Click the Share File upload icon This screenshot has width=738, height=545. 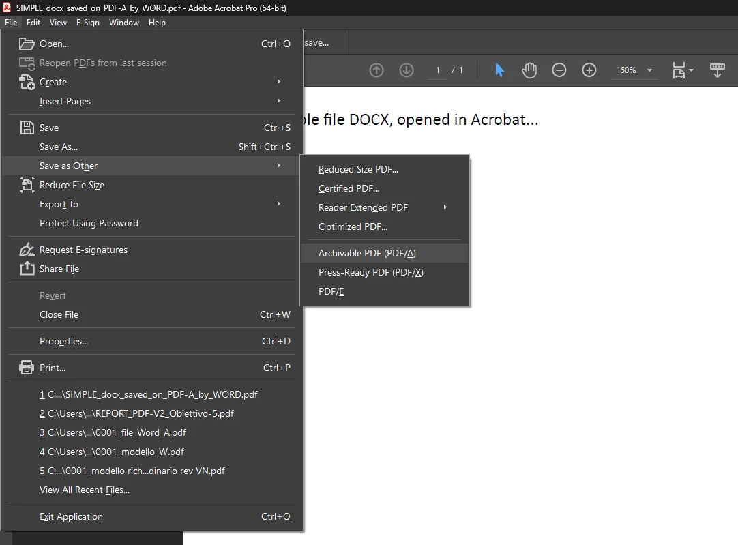[x=27, y=268]
